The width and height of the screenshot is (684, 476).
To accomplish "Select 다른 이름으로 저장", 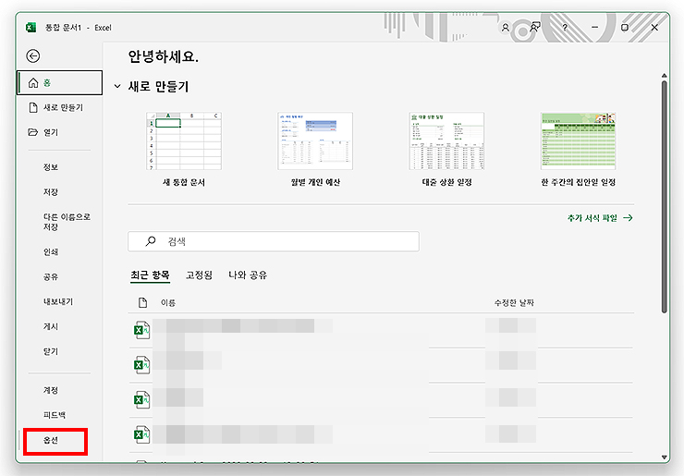I will click(x=67, y=222).
